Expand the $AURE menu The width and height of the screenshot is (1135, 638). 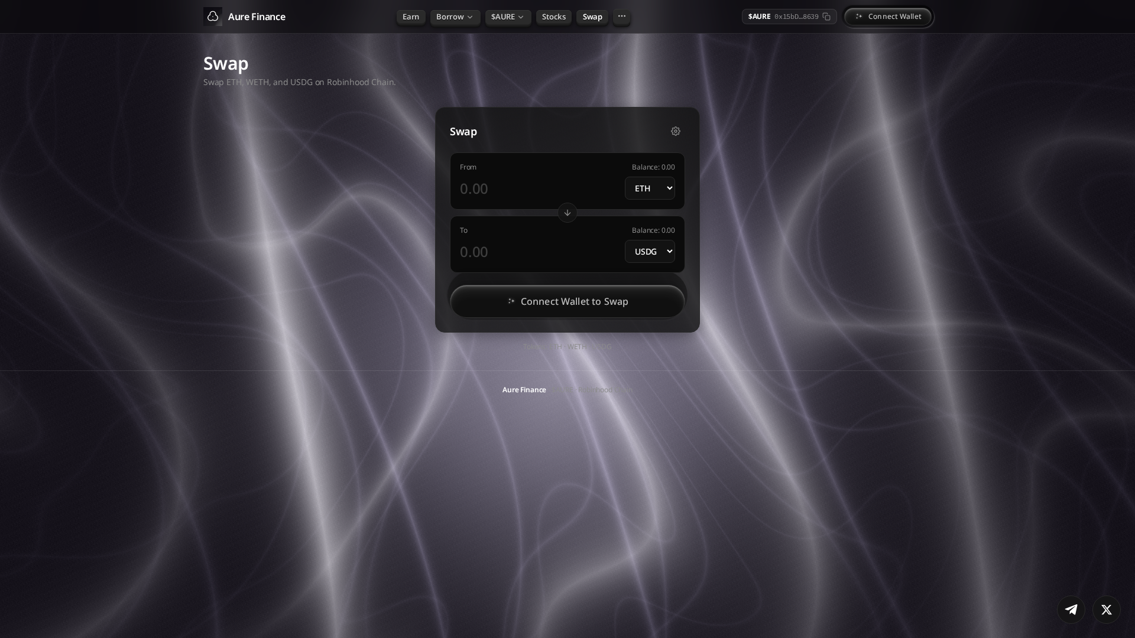[x=508, y=17]
